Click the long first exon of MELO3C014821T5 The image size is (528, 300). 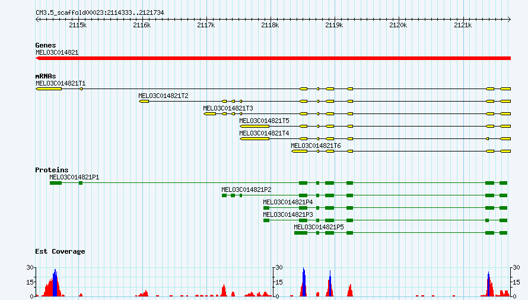click(x=255, y=127)
